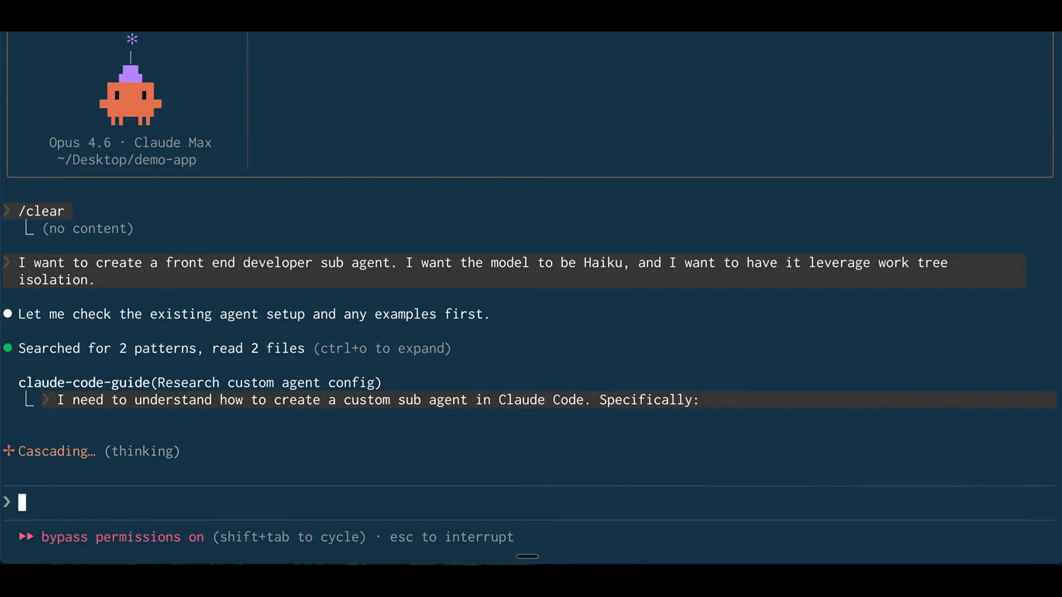Click the prompt chevron at the input line
1062x597 pixels.
pos(7,502)
